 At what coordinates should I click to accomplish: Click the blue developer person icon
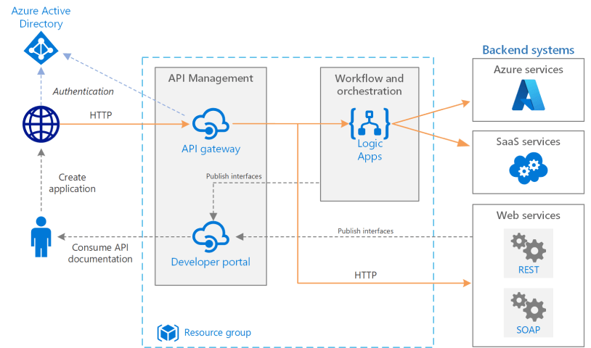[x=41, y=236]
